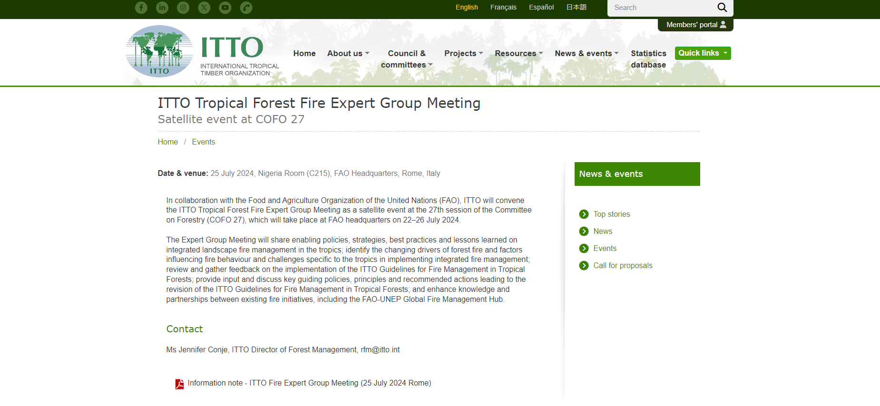880x406 pixels.
Task: Open the Members' portal
Action: point(695,25)
